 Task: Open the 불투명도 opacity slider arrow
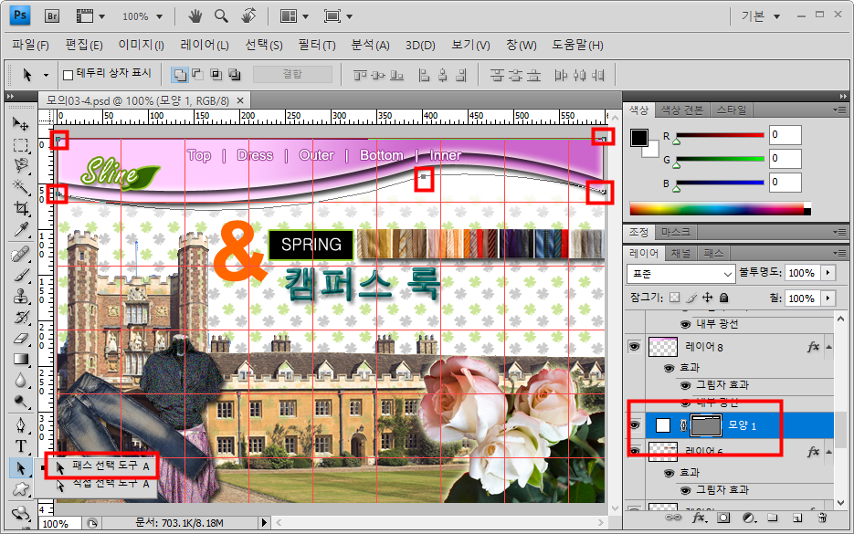click(x=828, y=273)
